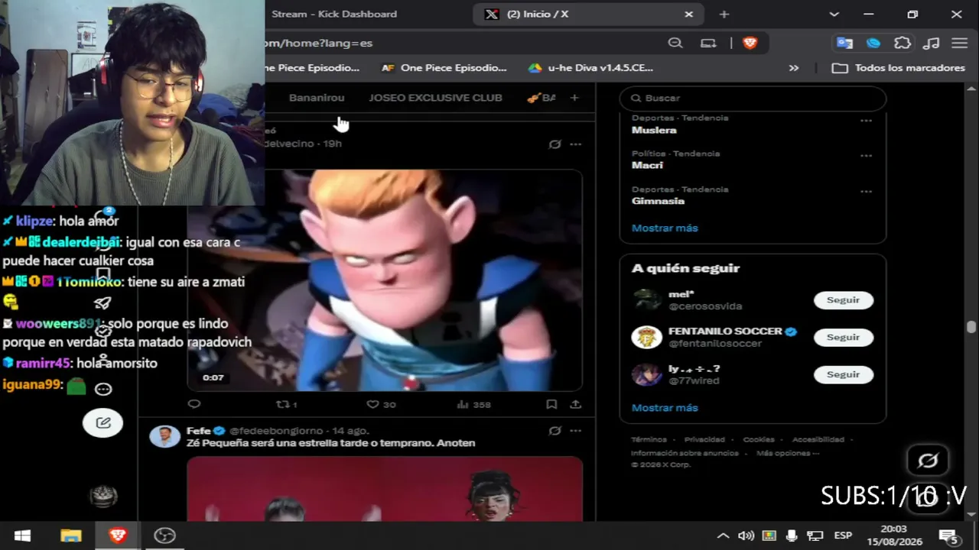Open the floating Grok button
The height and width of the screenshot is (550, 979).
tap(928, 461)
